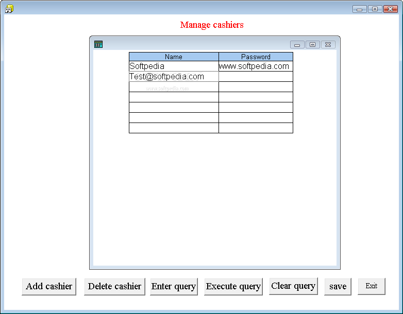Screen dimensions: 403x314
Task: Minimize the inner cashier table window
Action: coord(297,45)
